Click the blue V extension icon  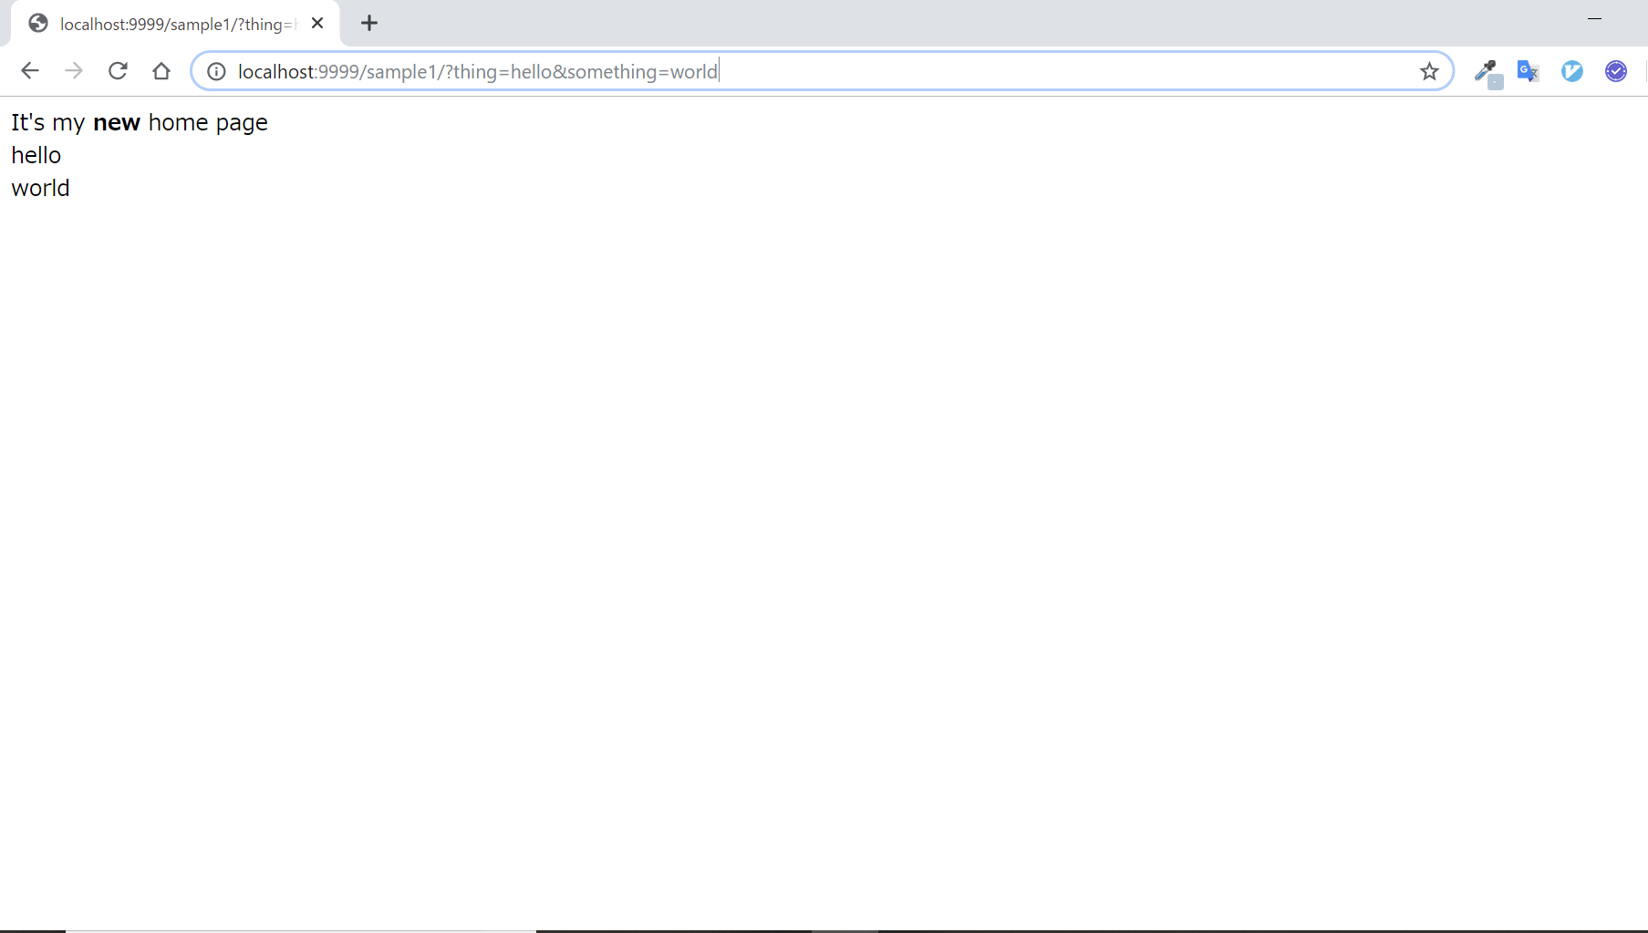1571,71
